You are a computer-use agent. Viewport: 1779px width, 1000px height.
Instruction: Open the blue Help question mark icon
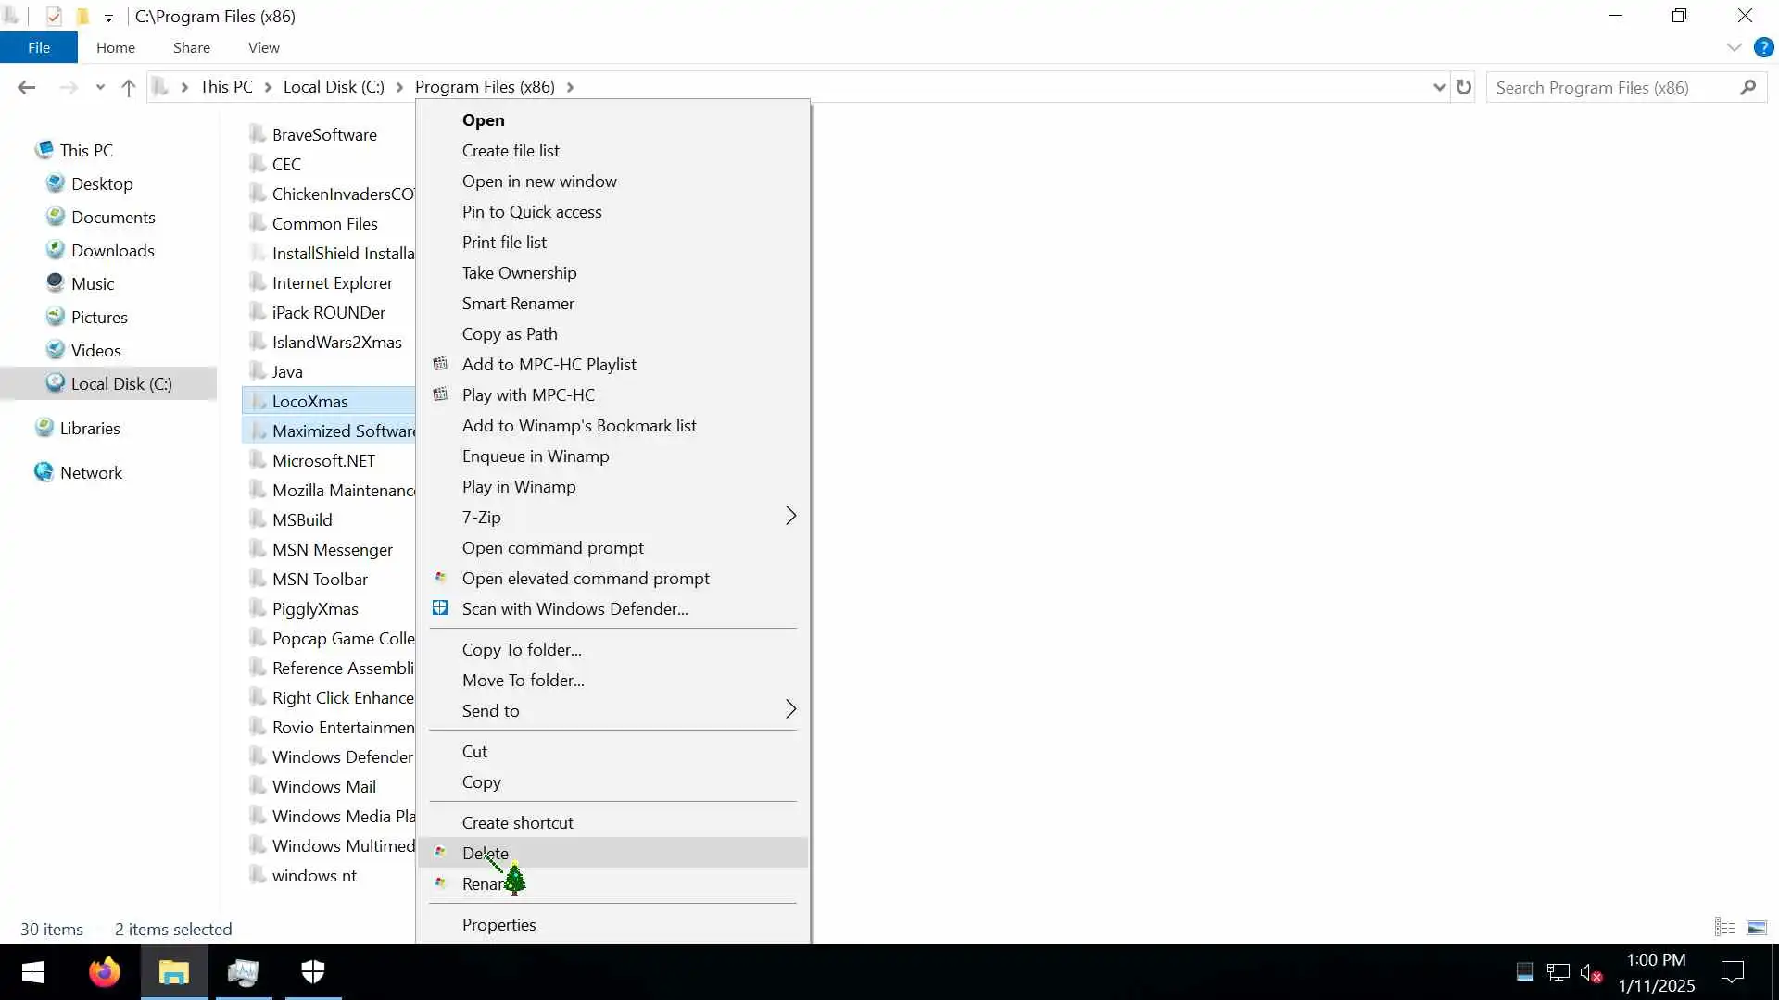click(x=1763, y=47)
